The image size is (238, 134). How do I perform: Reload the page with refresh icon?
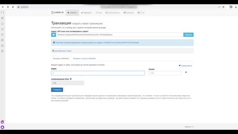13,7
